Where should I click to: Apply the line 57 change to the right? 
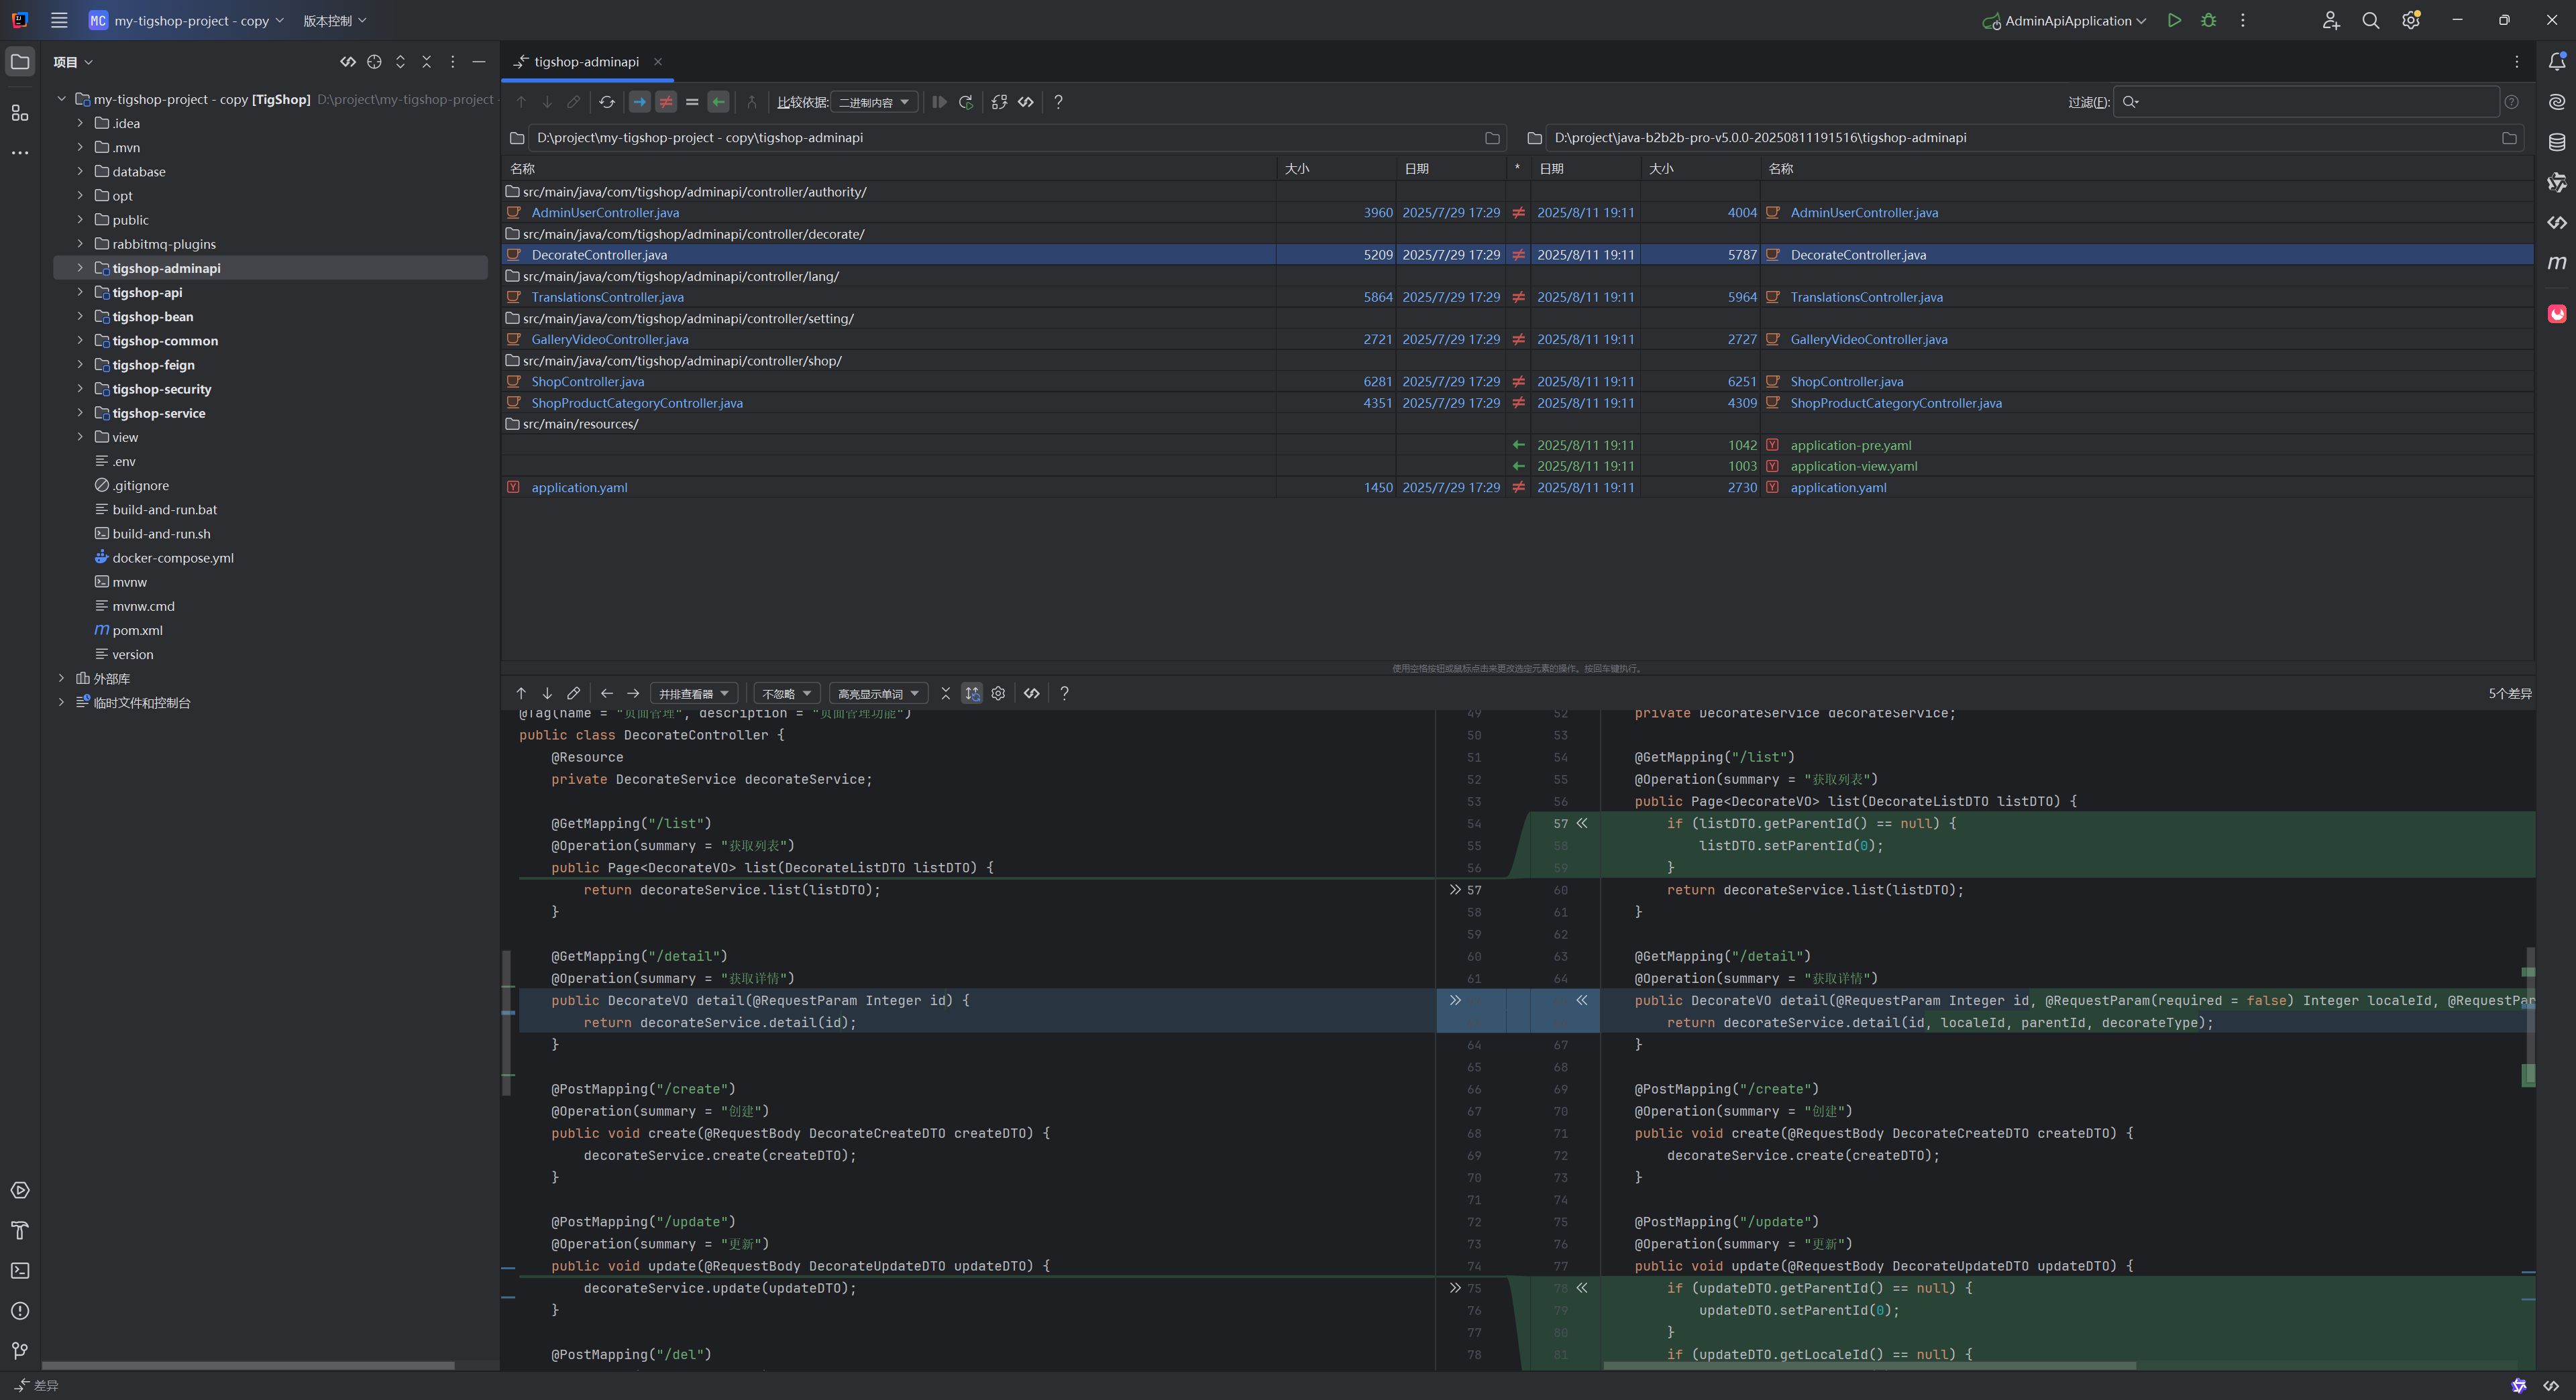[1455, 889]
